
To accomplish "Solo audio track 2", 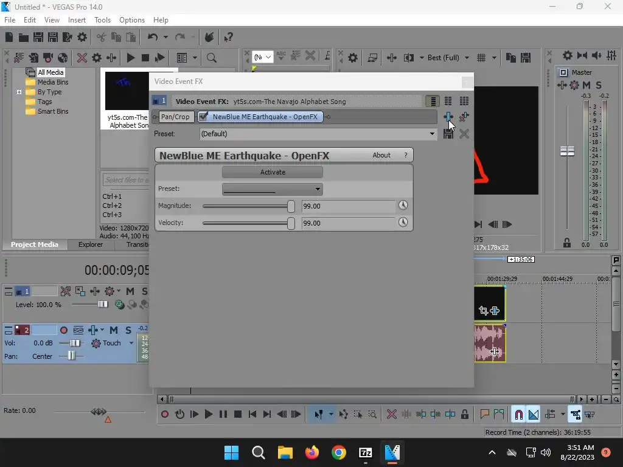I will click(128, 330).
